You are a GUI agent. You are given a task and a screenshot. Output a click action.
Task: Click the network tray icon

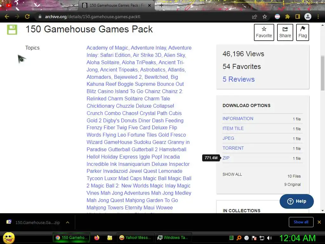tap(262, 238)
